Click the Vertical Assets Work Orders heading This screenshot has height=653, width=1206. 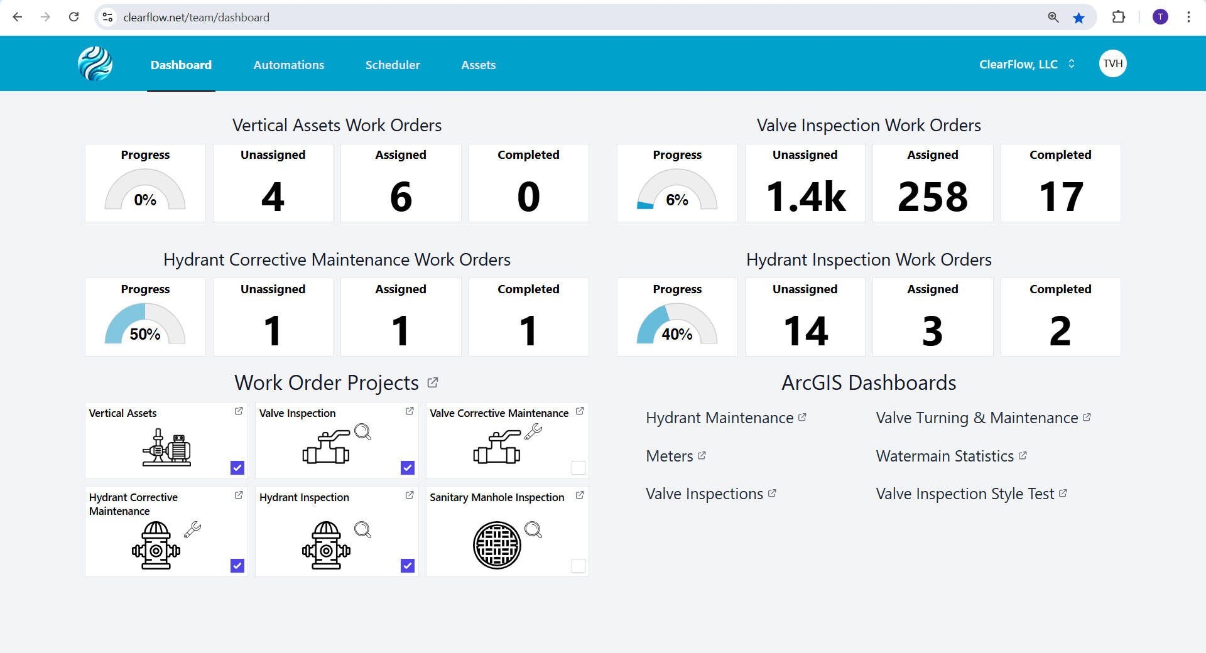click(x=337, y=125)
